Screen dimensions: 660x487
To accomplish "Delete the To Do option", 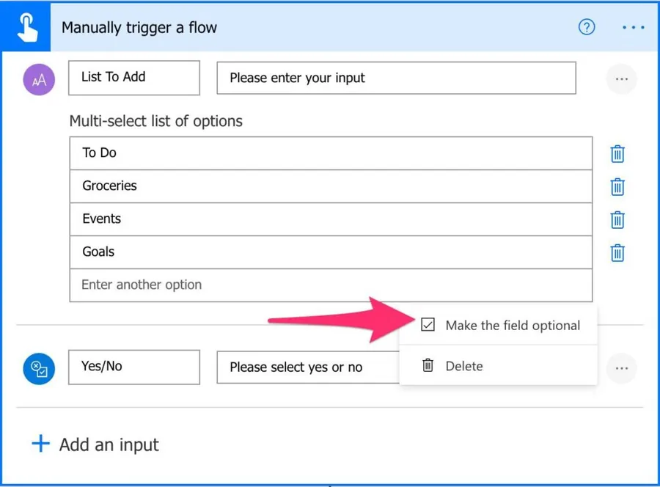I will (x=617, y=154).
